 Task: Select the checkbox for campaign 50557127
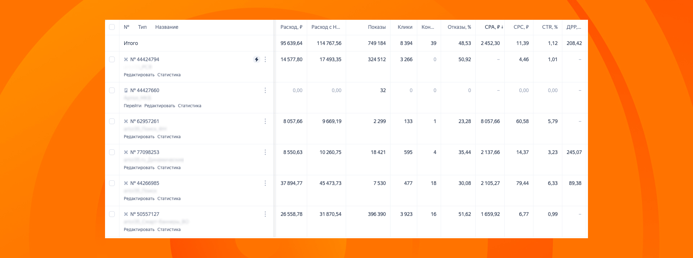tap(112, 214)
